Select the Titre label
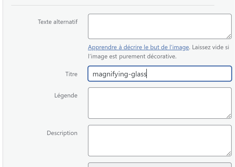 (71, 74)
